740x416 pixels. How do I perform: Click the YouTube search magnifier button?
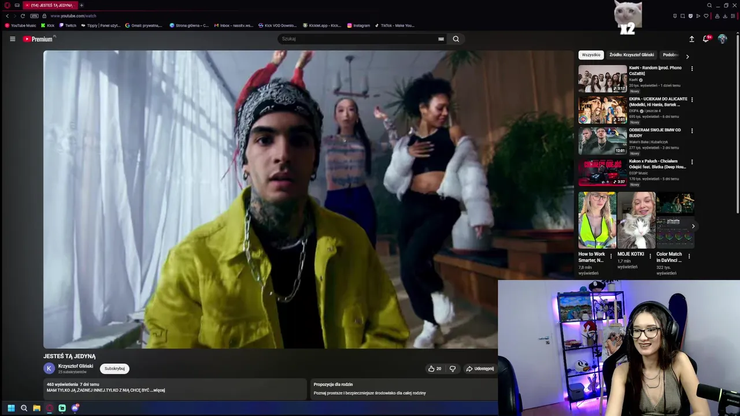click(456, 39)
